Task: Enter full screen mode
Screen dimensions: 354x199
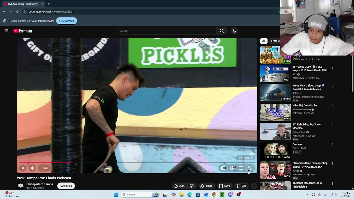Action: [x=249, y=168]
